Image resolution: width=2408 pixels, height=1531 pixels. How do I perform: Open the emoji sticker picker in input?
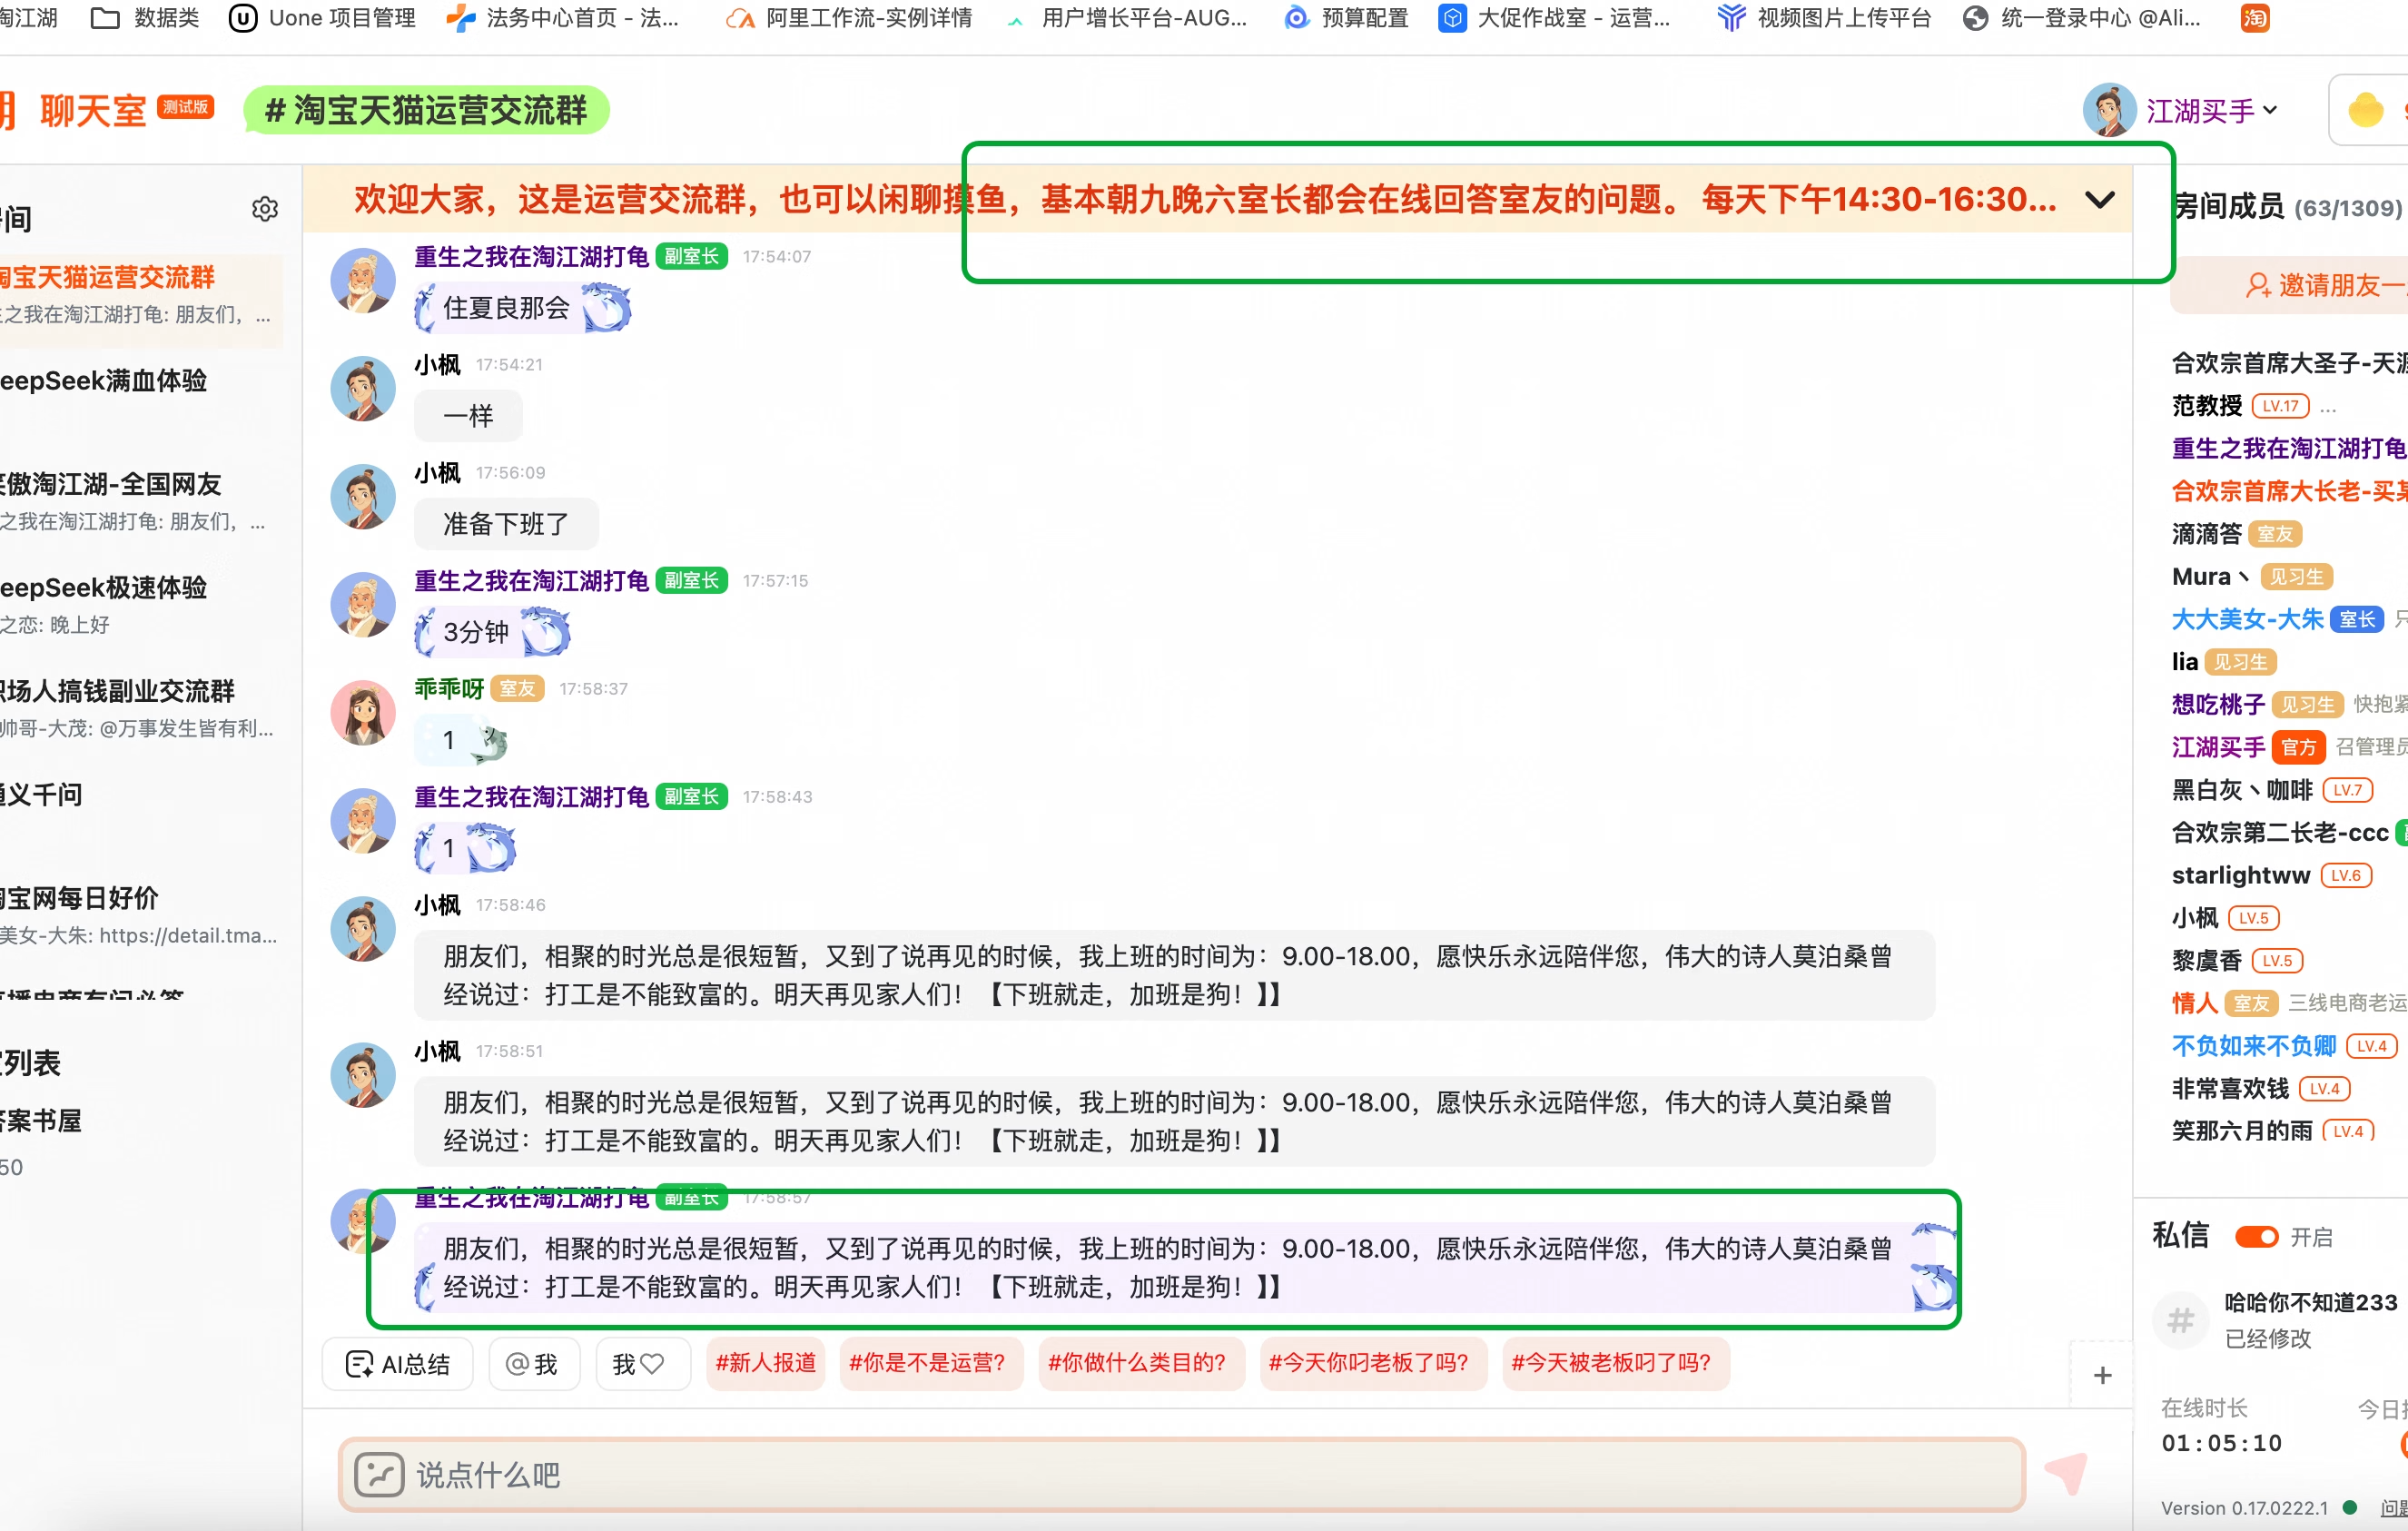(x=379, y=1474)
